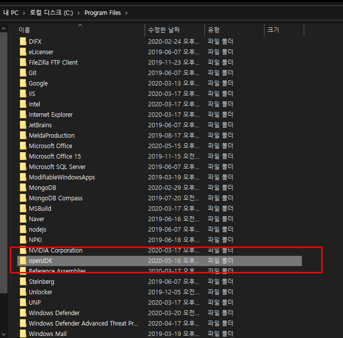Screen dimensions: 343x338
Task: Click 파일 폴더 type in Steinberg row
Action: point(220,281)
